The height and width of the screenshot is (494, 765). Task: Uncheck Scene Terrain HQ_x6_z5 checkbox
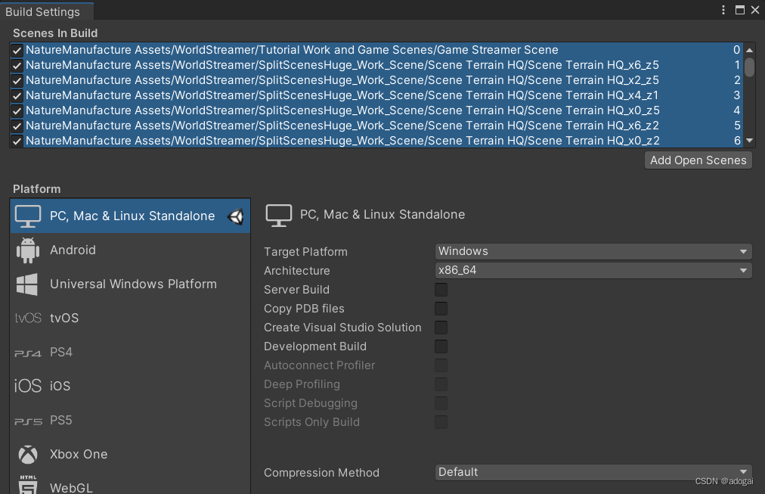click(17, 65)
